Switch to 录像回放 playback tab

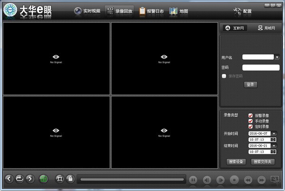point(119,11)
